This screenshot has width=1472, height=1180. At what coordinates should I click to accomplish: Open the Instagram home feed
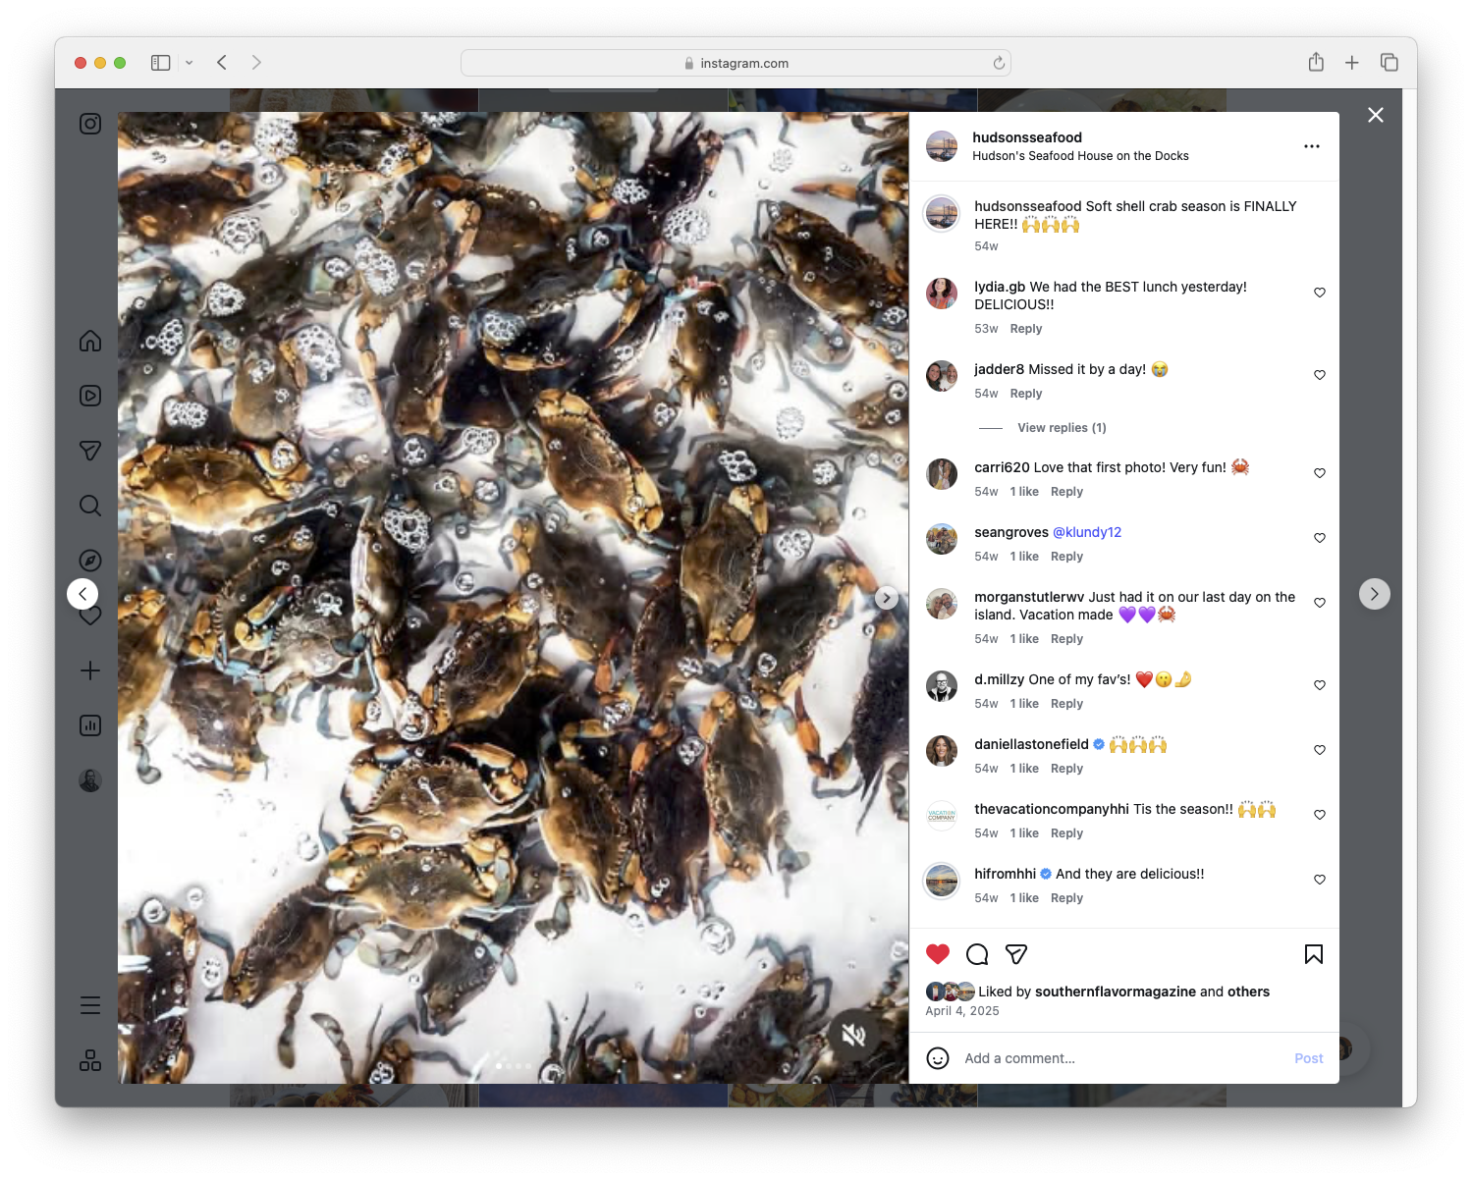tap(89, 341)
